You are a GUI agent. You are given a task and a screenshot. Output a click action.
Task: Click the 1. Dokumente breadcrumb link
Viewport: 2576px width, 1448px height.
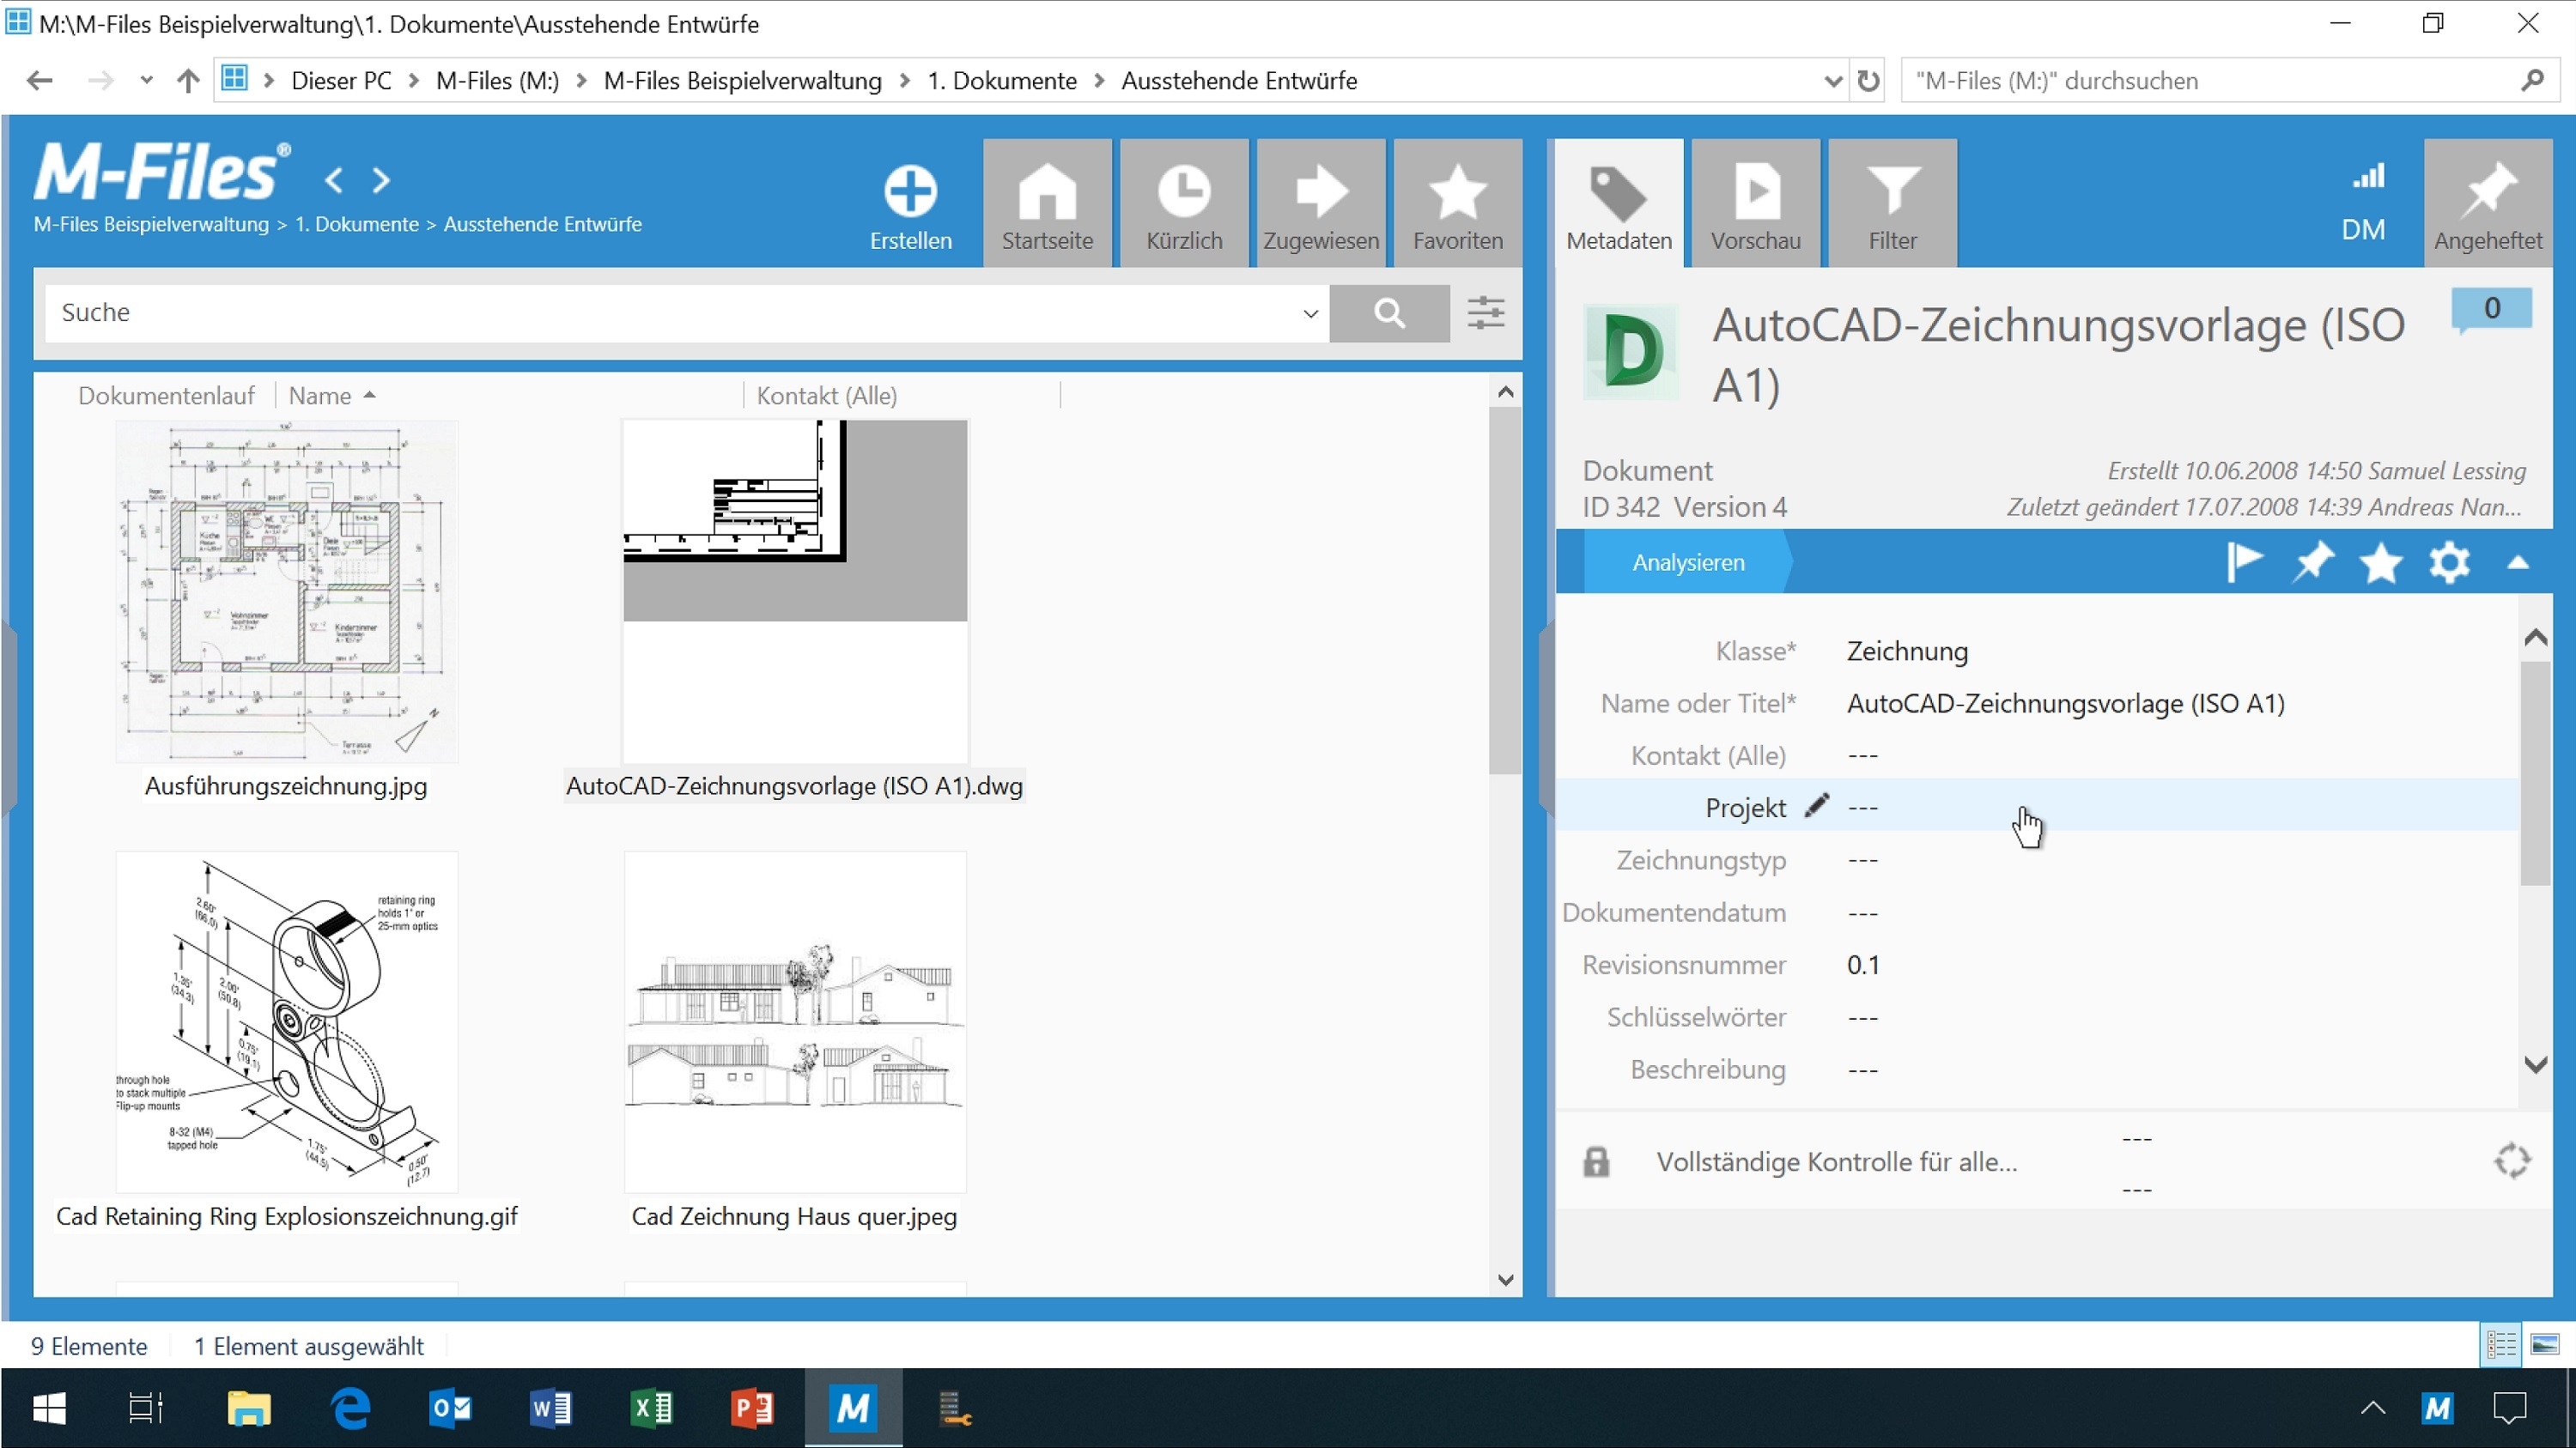356,224
